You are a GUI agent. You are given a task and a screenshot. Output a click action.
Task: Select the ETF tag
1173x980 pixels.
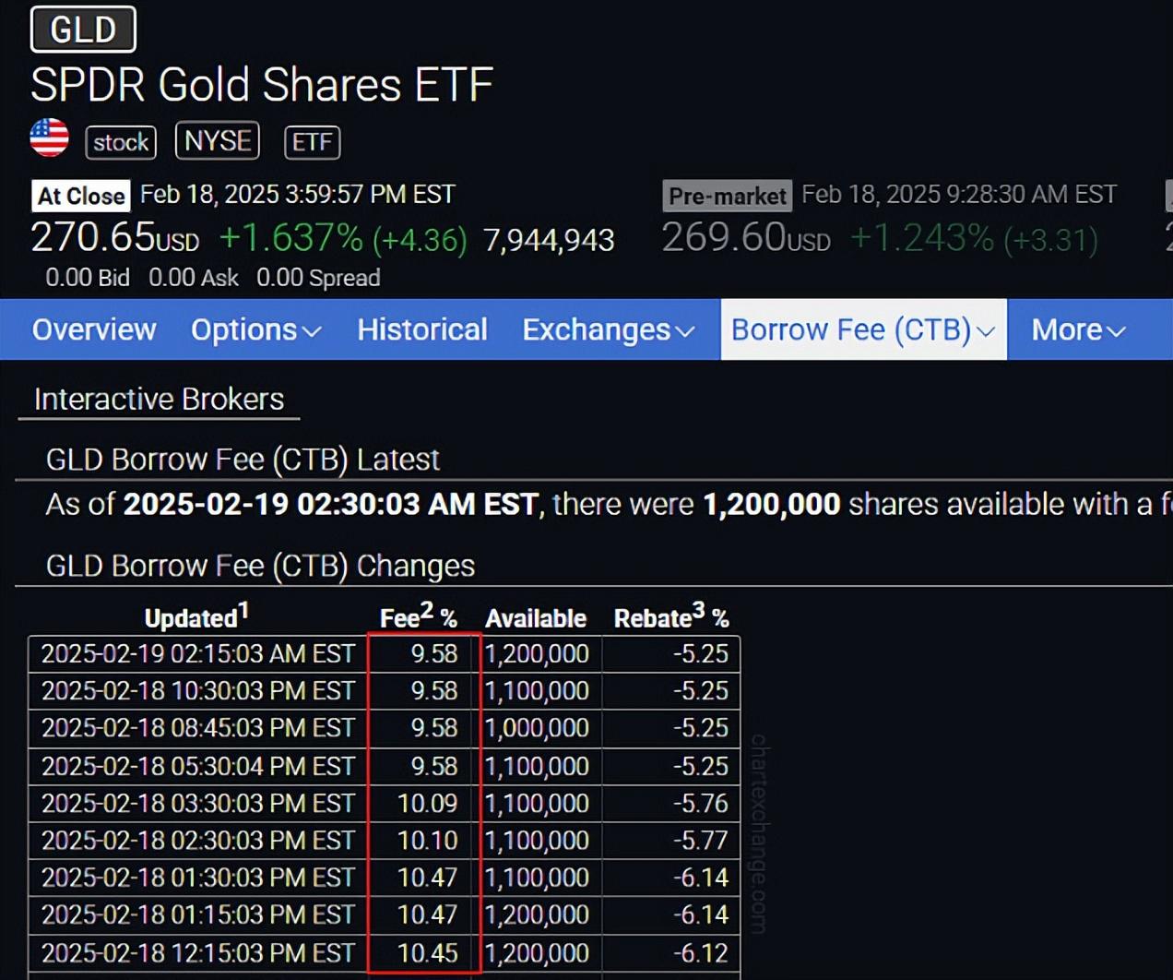tap(312, 142)
